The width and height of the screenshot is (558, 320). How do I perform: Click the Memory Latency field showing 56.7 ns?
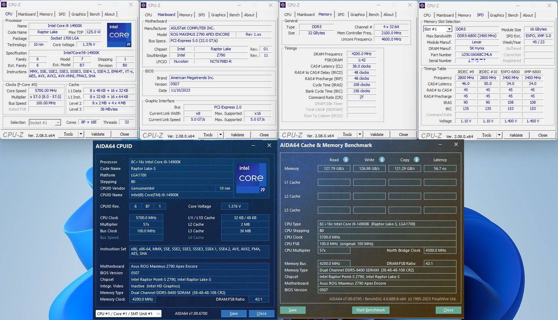click(440, 168)
